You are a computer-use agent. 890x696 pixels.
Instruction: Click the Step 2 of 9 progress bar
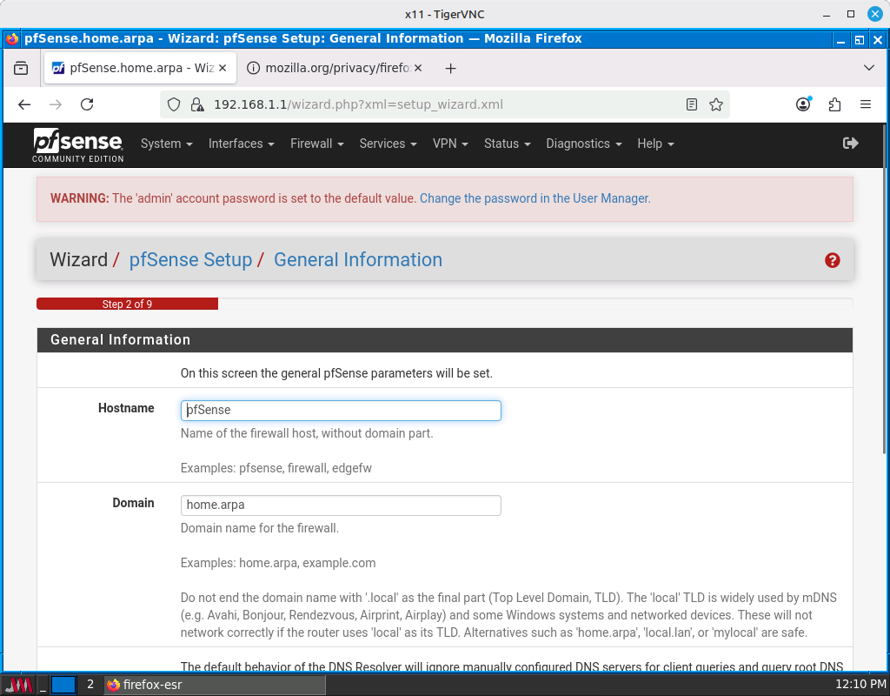coord(127,304)
